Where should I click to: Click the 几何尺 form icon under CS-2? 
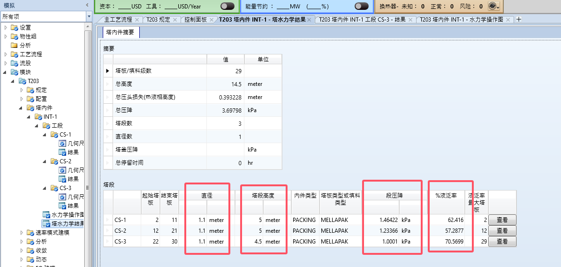(x=62, y=170)
